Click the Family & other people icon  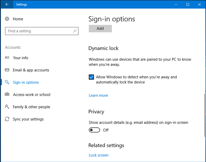point(7,106)
